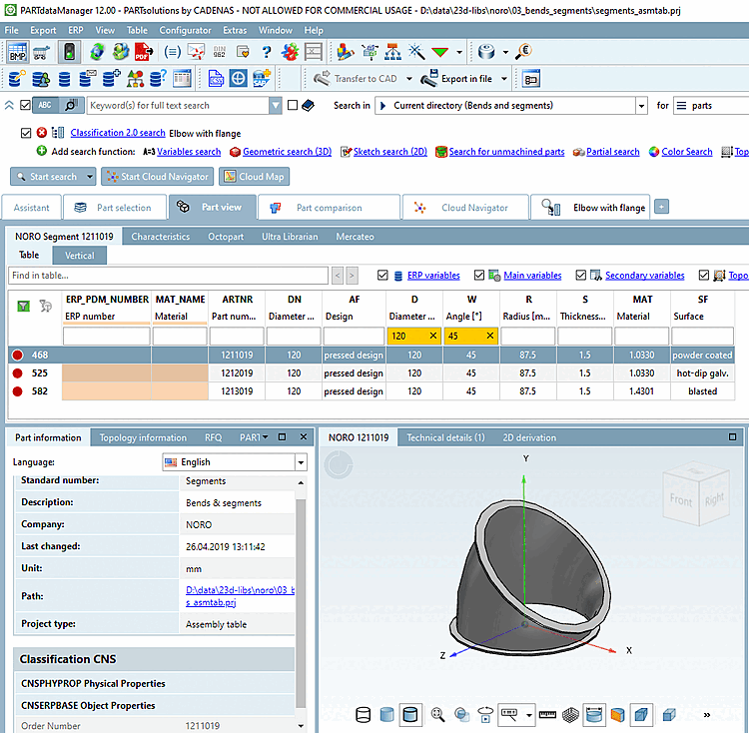Click the PDF datasheet icon
Image resolution: width=749 pixels, height=733 pixels.
[144, 52]
